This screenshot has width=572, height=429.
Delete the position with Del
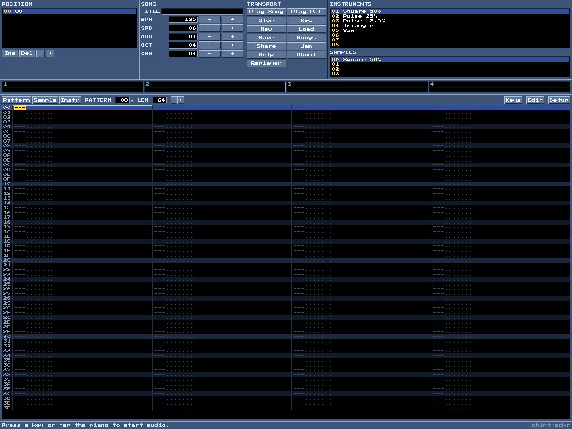pyautogui.click(x=27, y=53)
